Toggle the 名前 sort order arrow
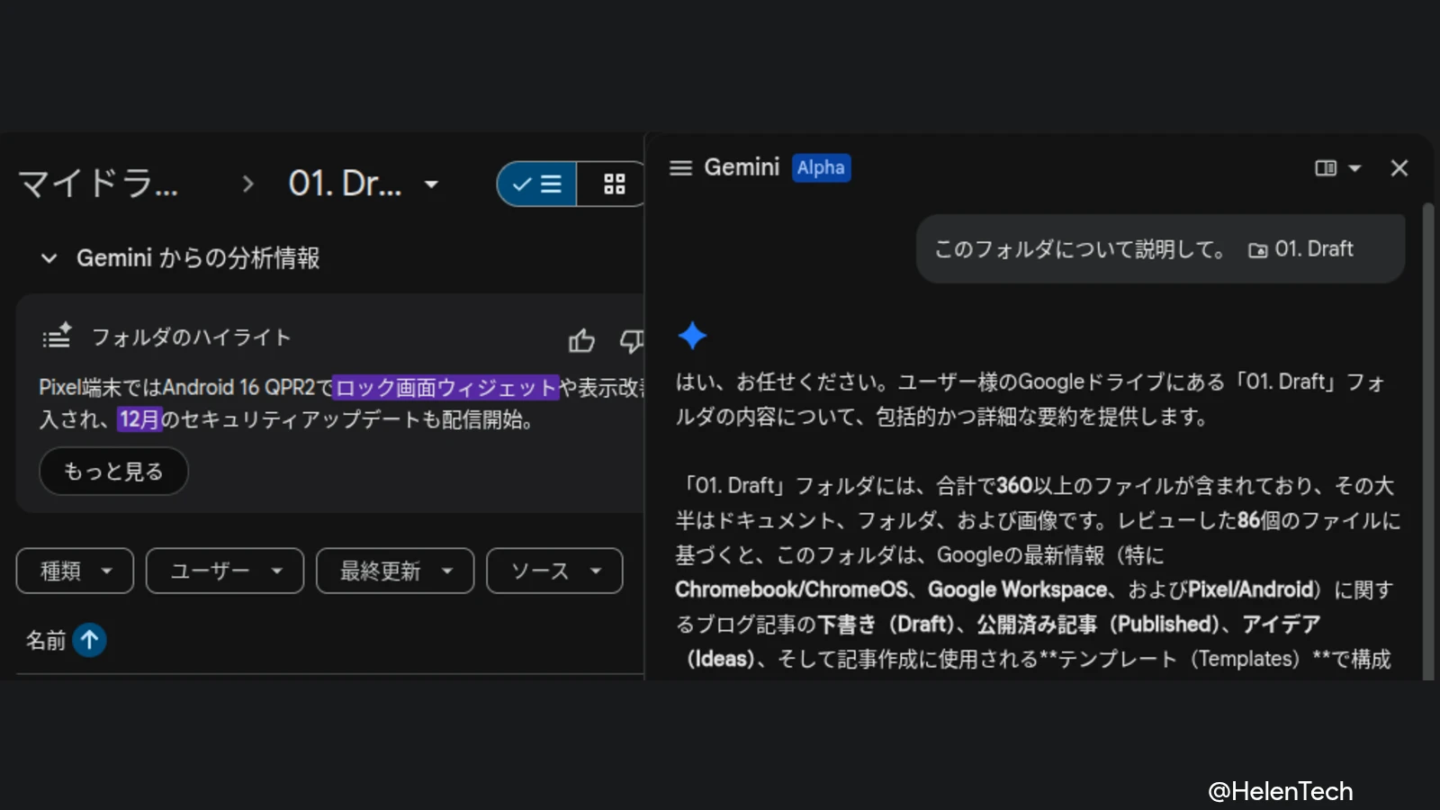 click(89, 640)
